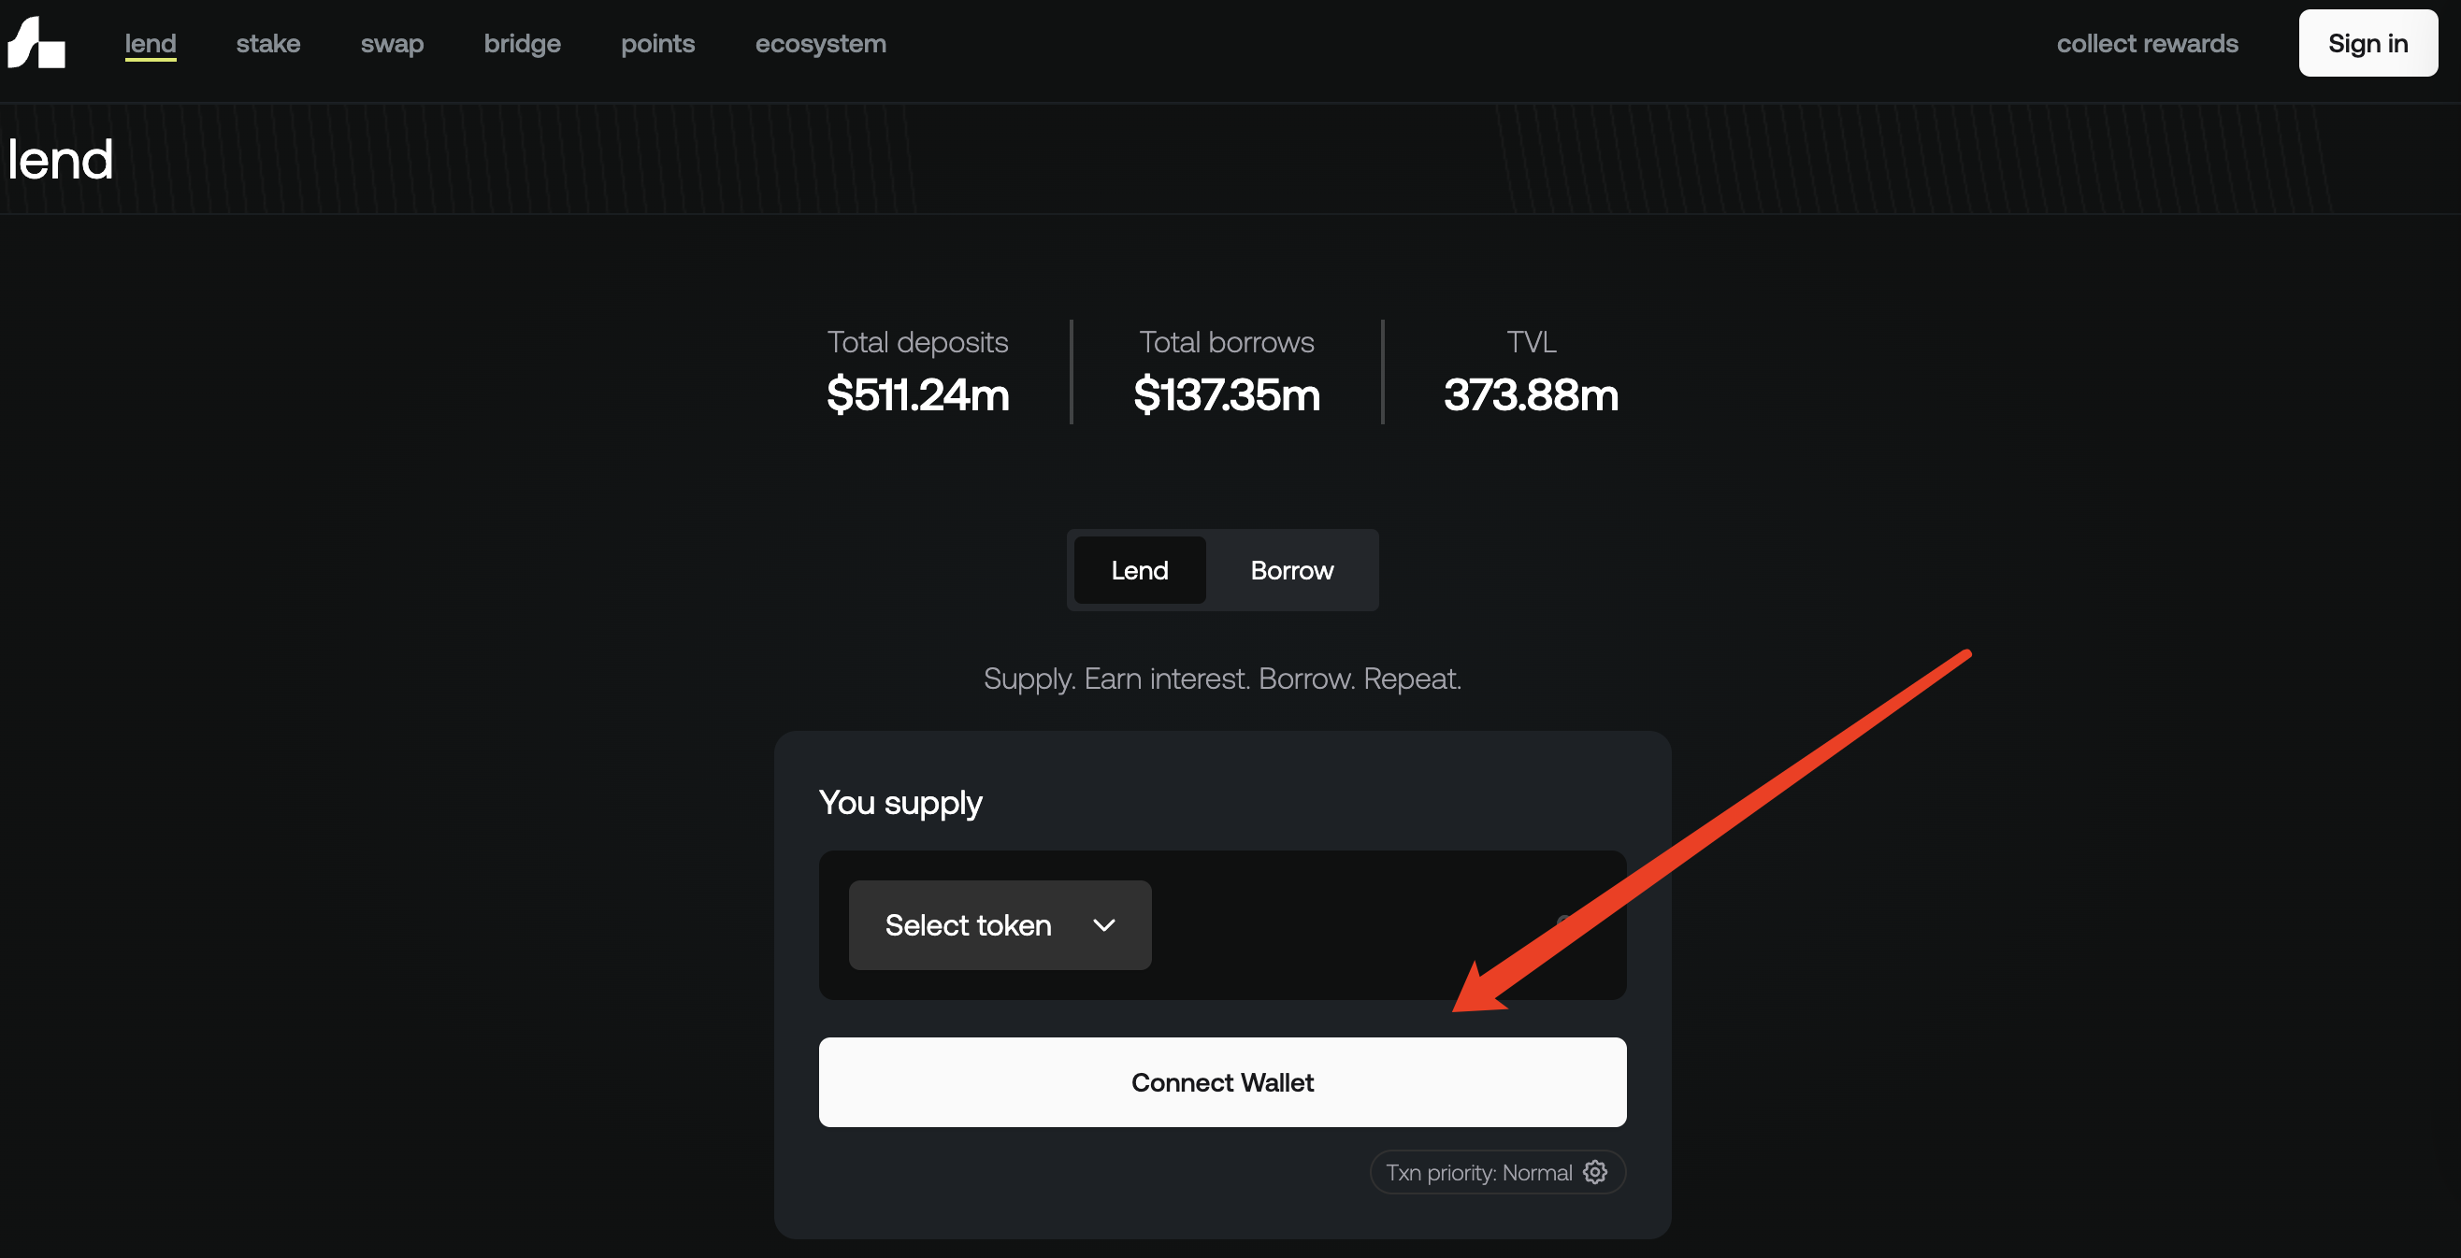Open the ecosystem menu item
The image size is (2461, 1258).
pyautogui.click(x=820, y=44)
